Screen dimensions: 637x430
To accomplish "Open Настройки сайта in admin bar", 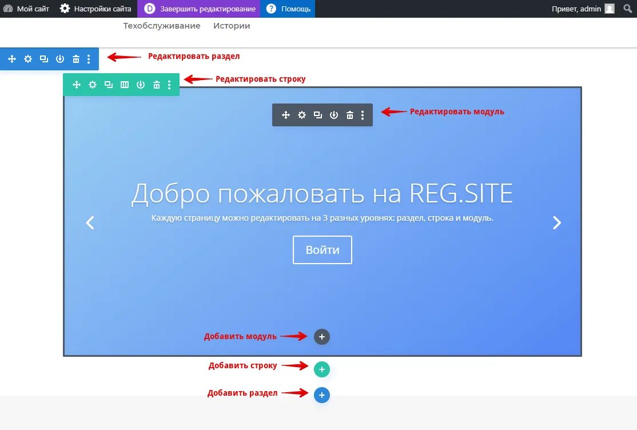I will 95,9.
